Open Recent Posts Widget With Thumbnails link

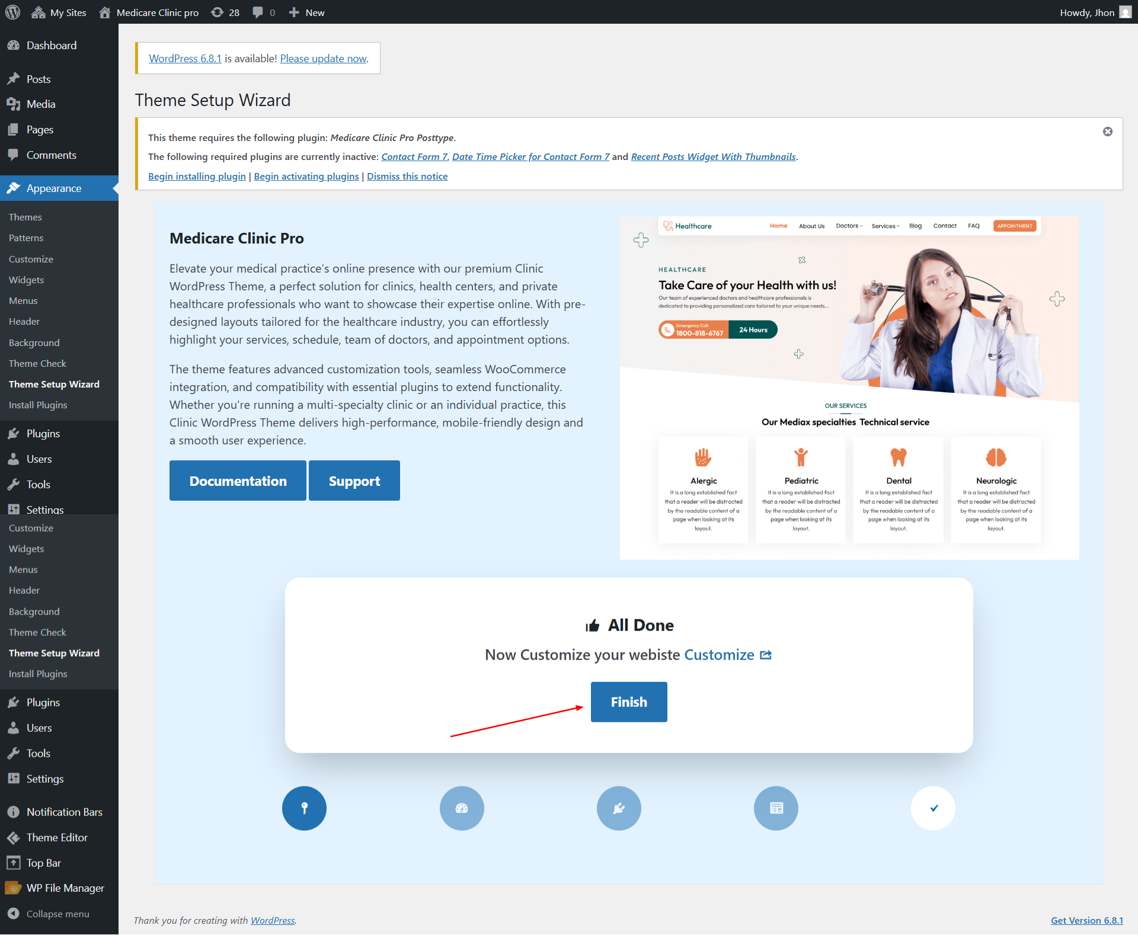pos(714,157)
